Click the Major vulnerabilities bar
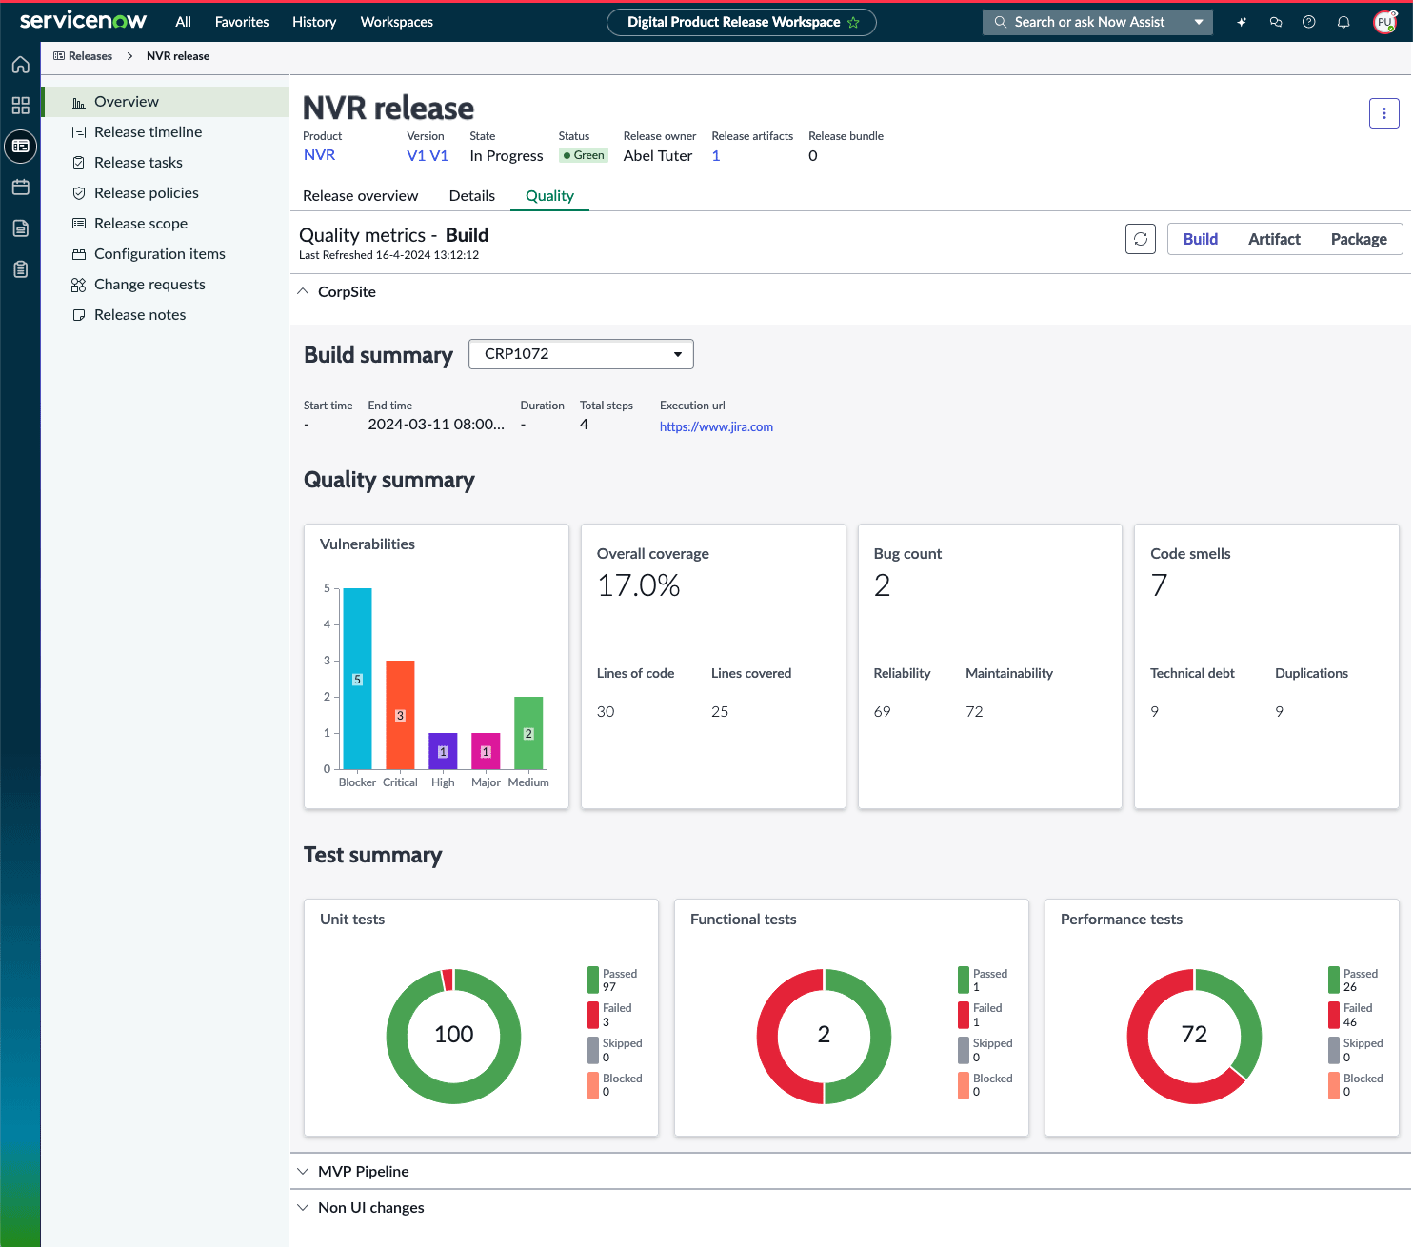Image resolution: width=1413 pixels, height=1247 pixels. [x=486, y=751]
